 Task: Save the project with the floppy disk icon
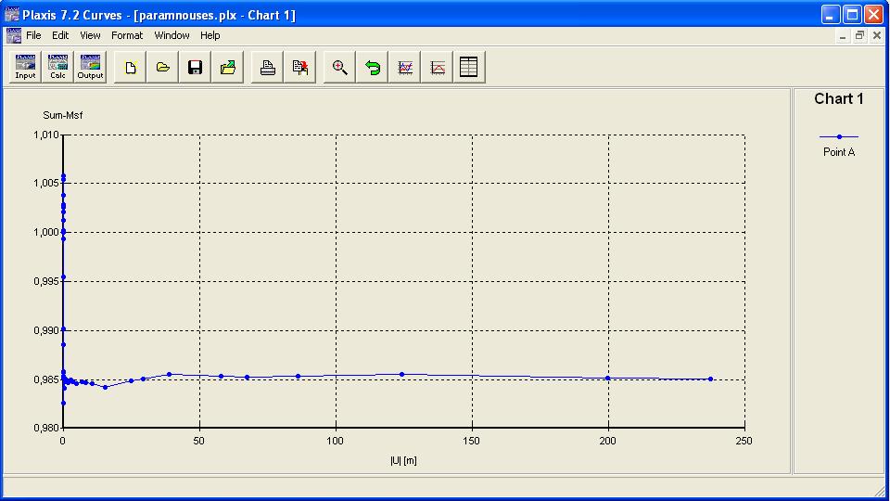pos(195,67)
